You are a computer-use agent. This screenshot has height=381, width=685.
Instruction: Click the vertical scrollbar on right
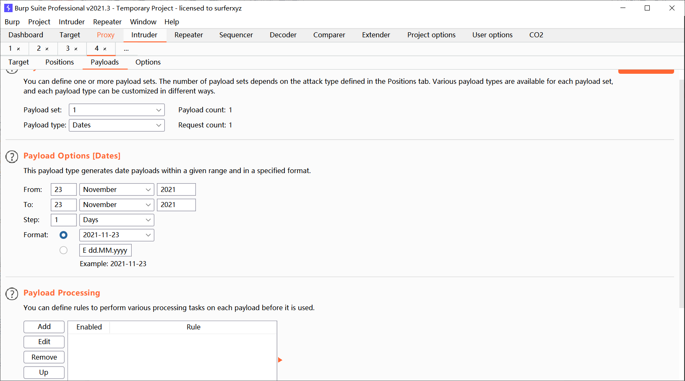(682, 193)
